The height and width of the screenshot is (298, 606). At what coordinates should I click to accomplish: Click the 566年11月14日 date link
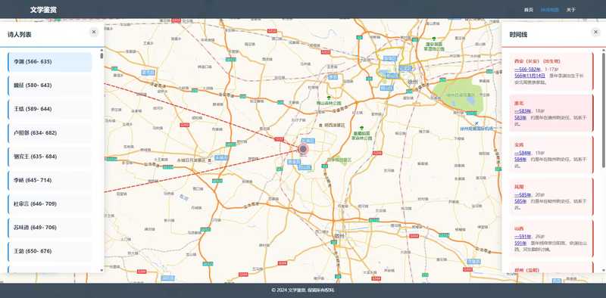click(x=529, y=76)
